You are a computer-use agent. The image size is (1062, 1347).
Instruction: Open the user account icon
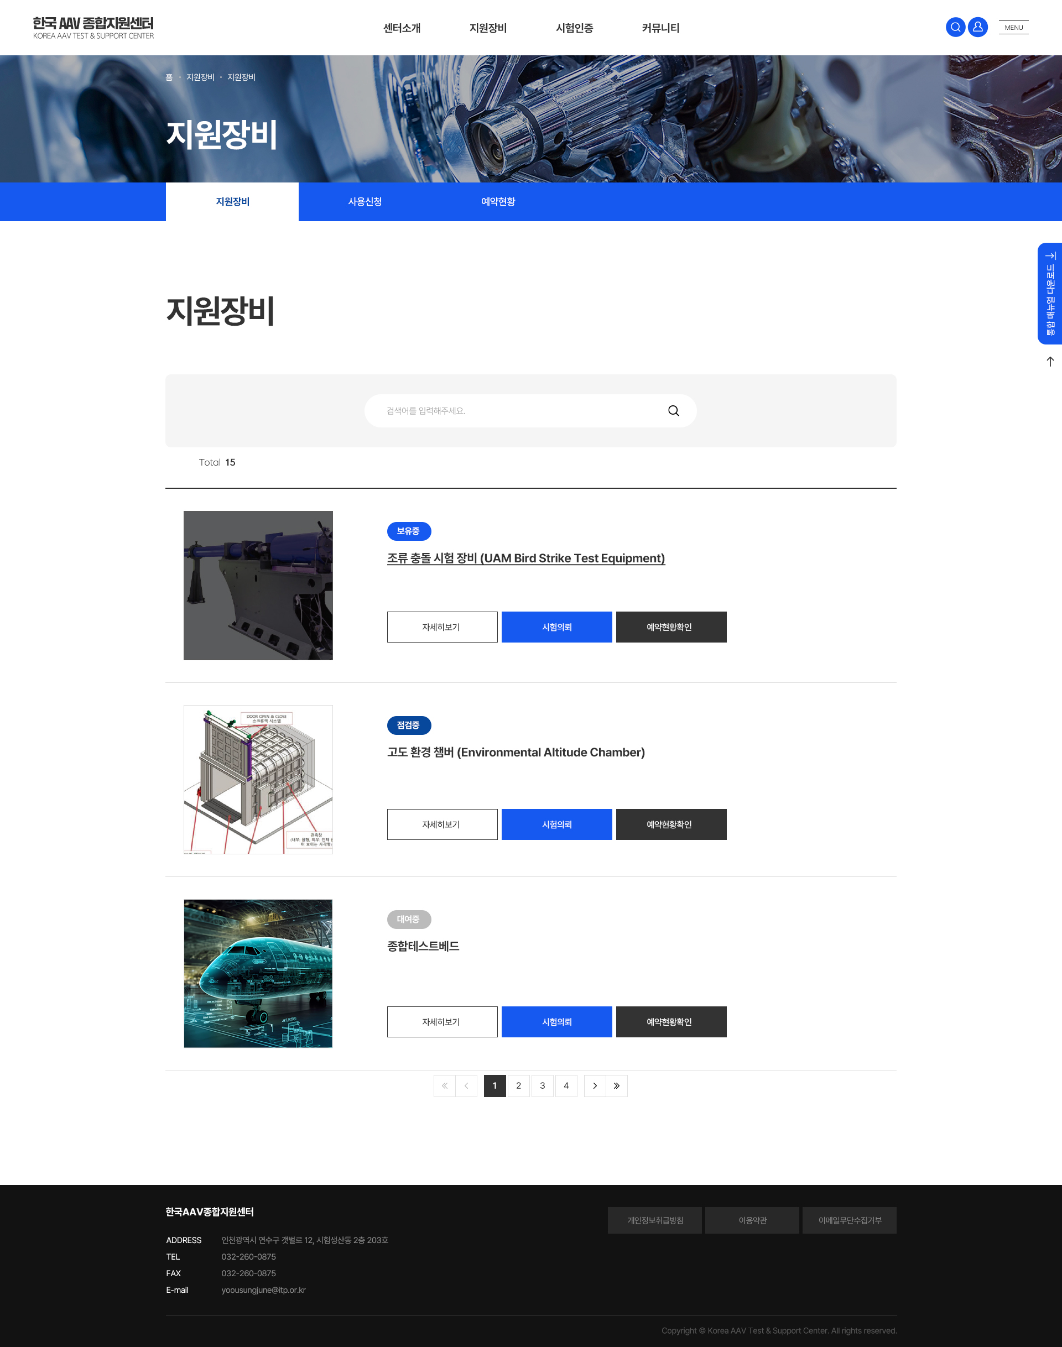click(977, 27)
